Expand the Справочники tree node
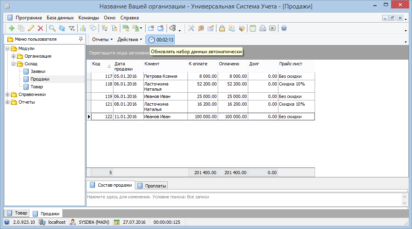The height and width of the screenshot is (229, 412). tap(8, 94)
